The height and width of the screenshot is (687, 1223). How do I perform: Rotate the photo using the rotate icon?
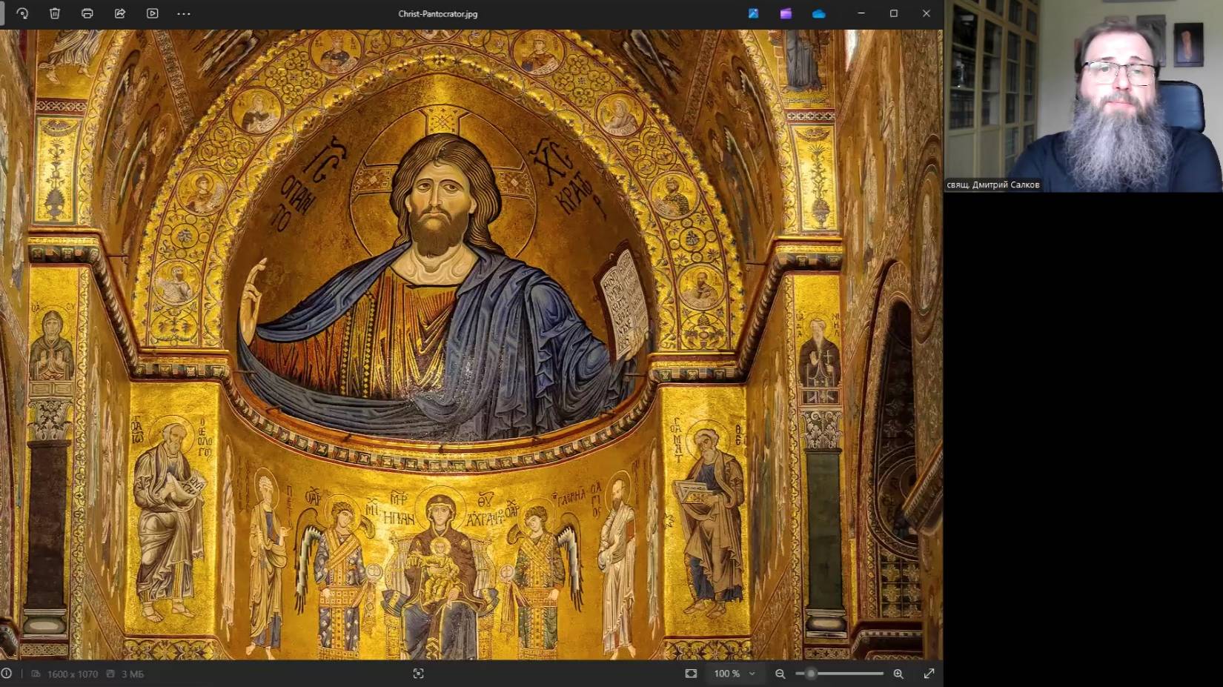click(22, 13)
